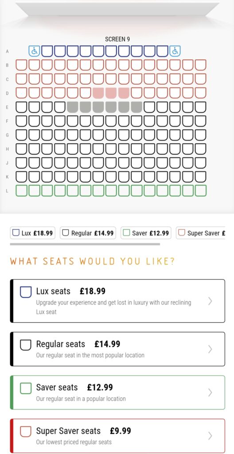Screen dimensions: 234x454
Task: Open the Super Saver seats £9.99 card
Action: (117, 436)
